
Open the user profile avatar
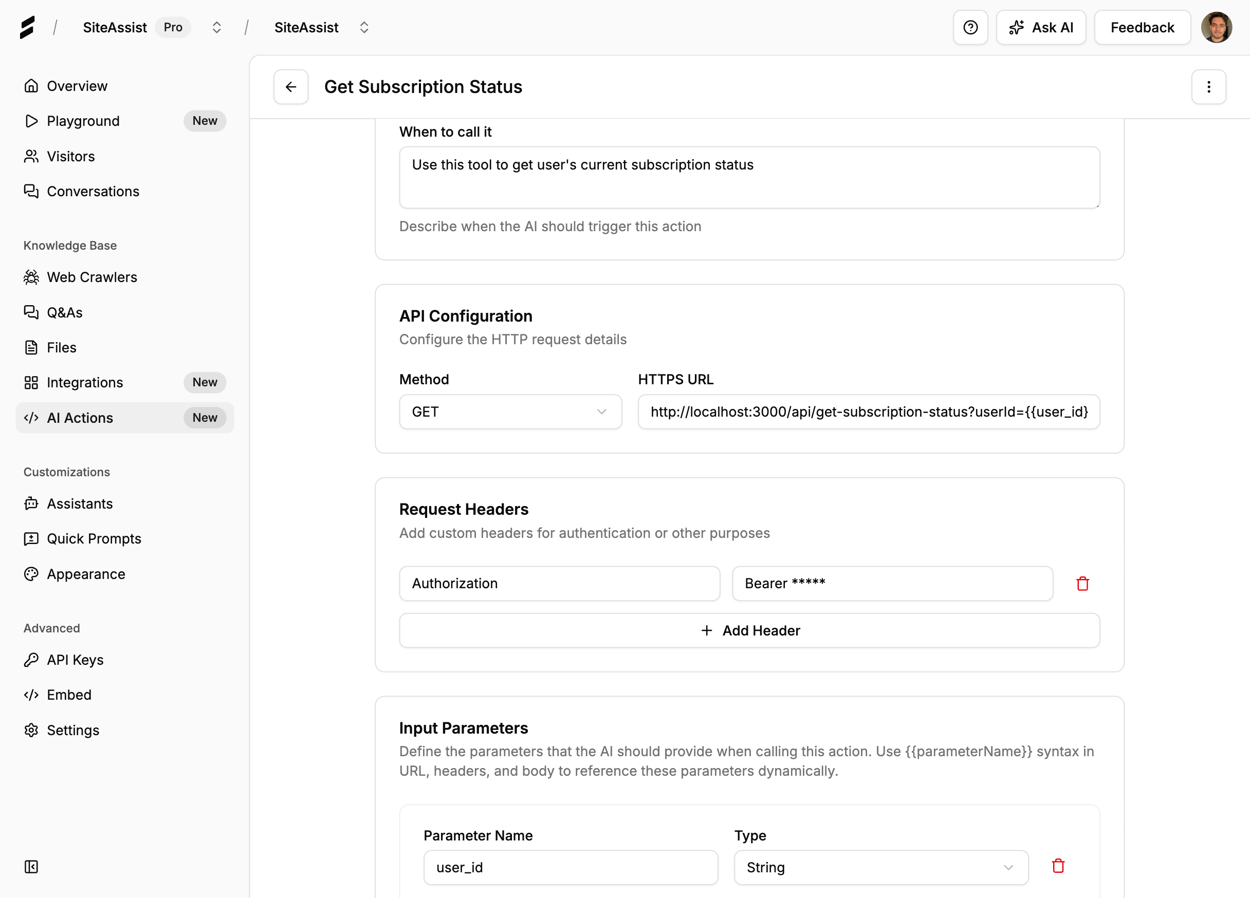click(x=1216, y=28)
